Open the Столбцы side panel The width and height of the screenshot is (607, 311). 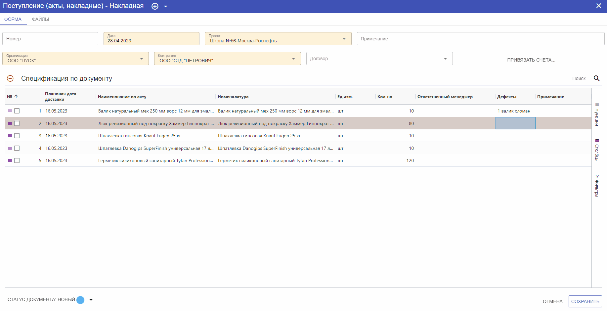click(x=597, y=150)
